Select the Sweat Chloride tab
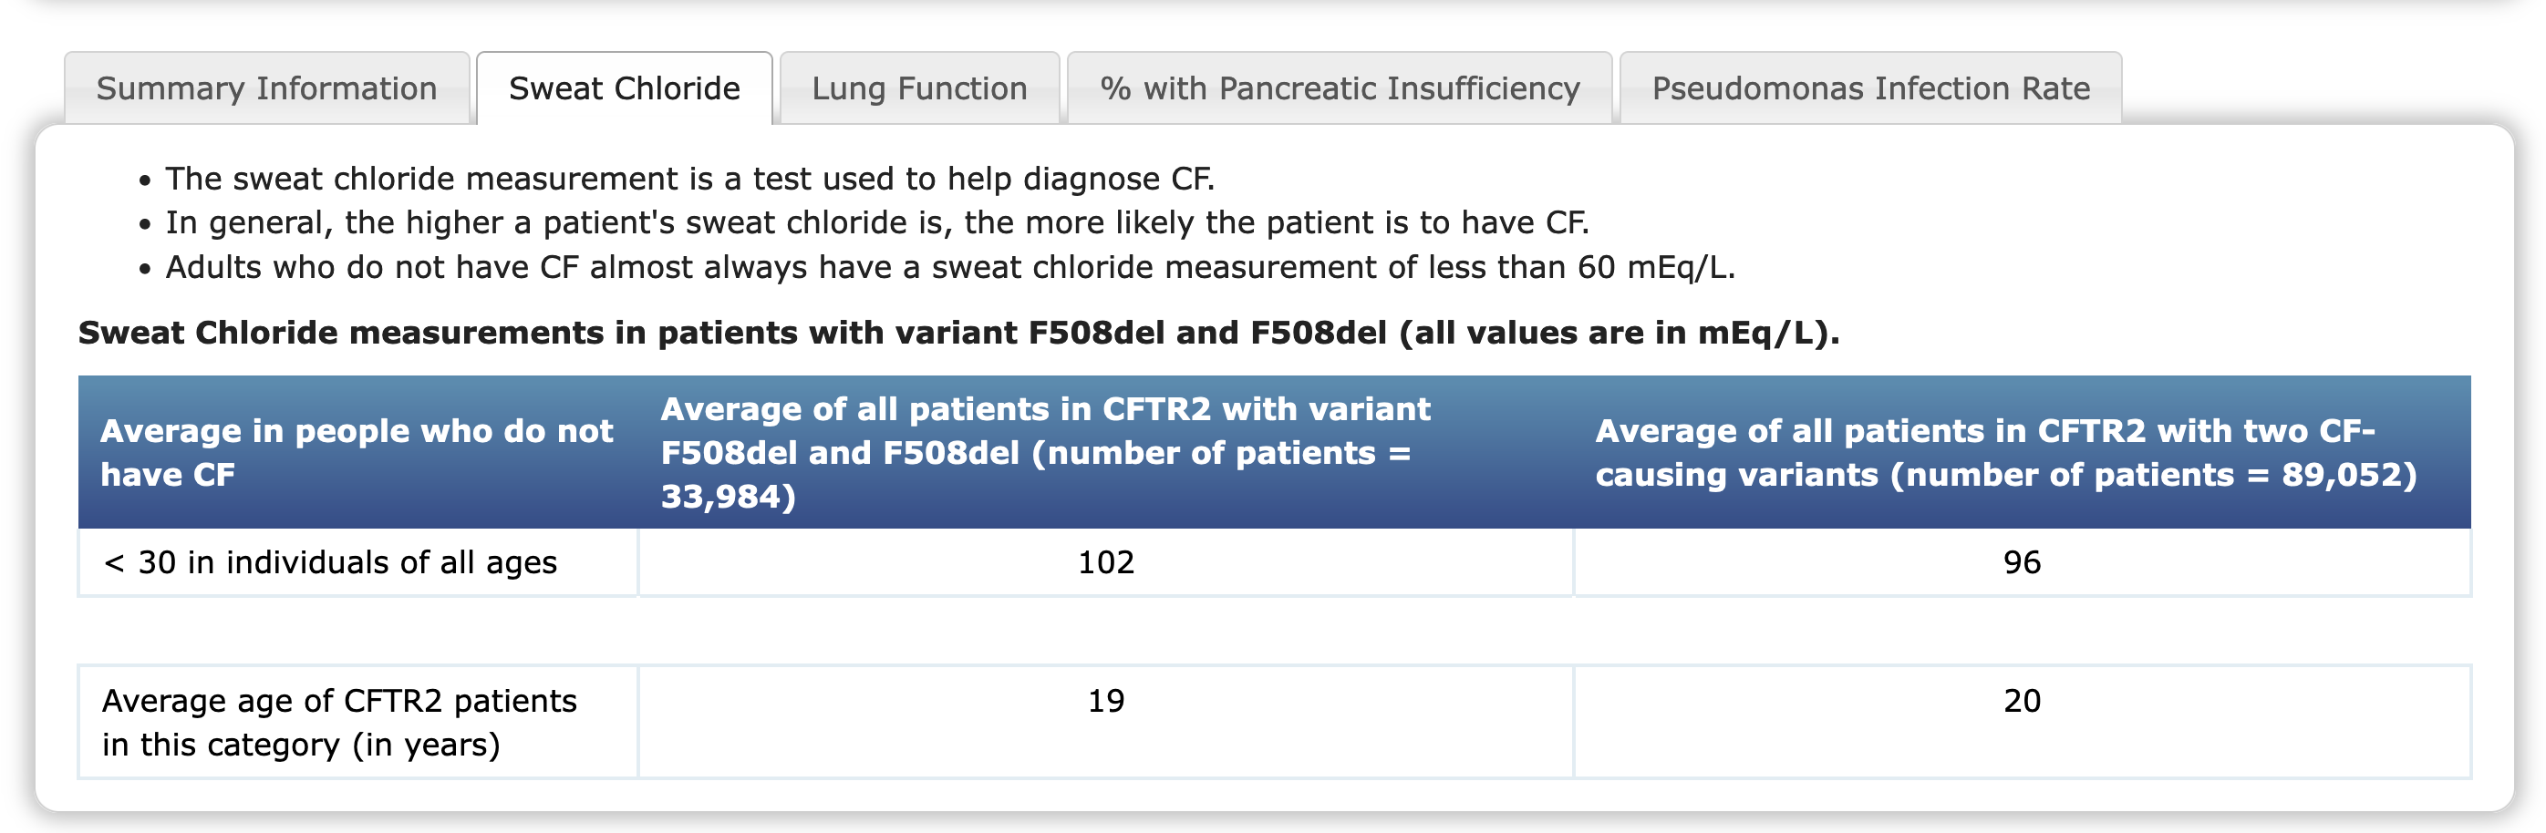Viewport: 2546px width, 833px height. tap(625, 89)
